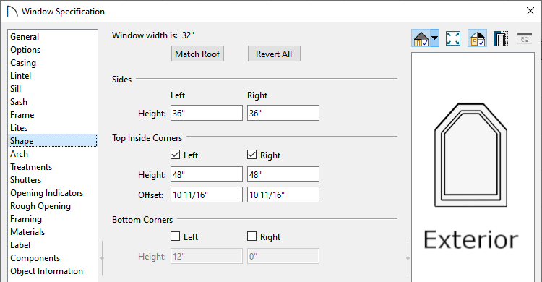The width and height of the screenshot is (542, 282).
Task: Click the house view icon in preview toolbar
Action: [421, 38]
